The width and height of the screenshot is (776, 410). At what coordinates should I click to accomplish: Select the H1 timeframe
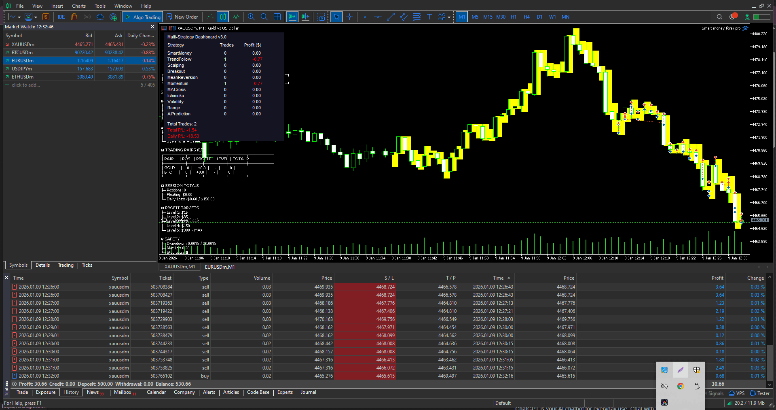pyautogui.click(x=514, y=17)
